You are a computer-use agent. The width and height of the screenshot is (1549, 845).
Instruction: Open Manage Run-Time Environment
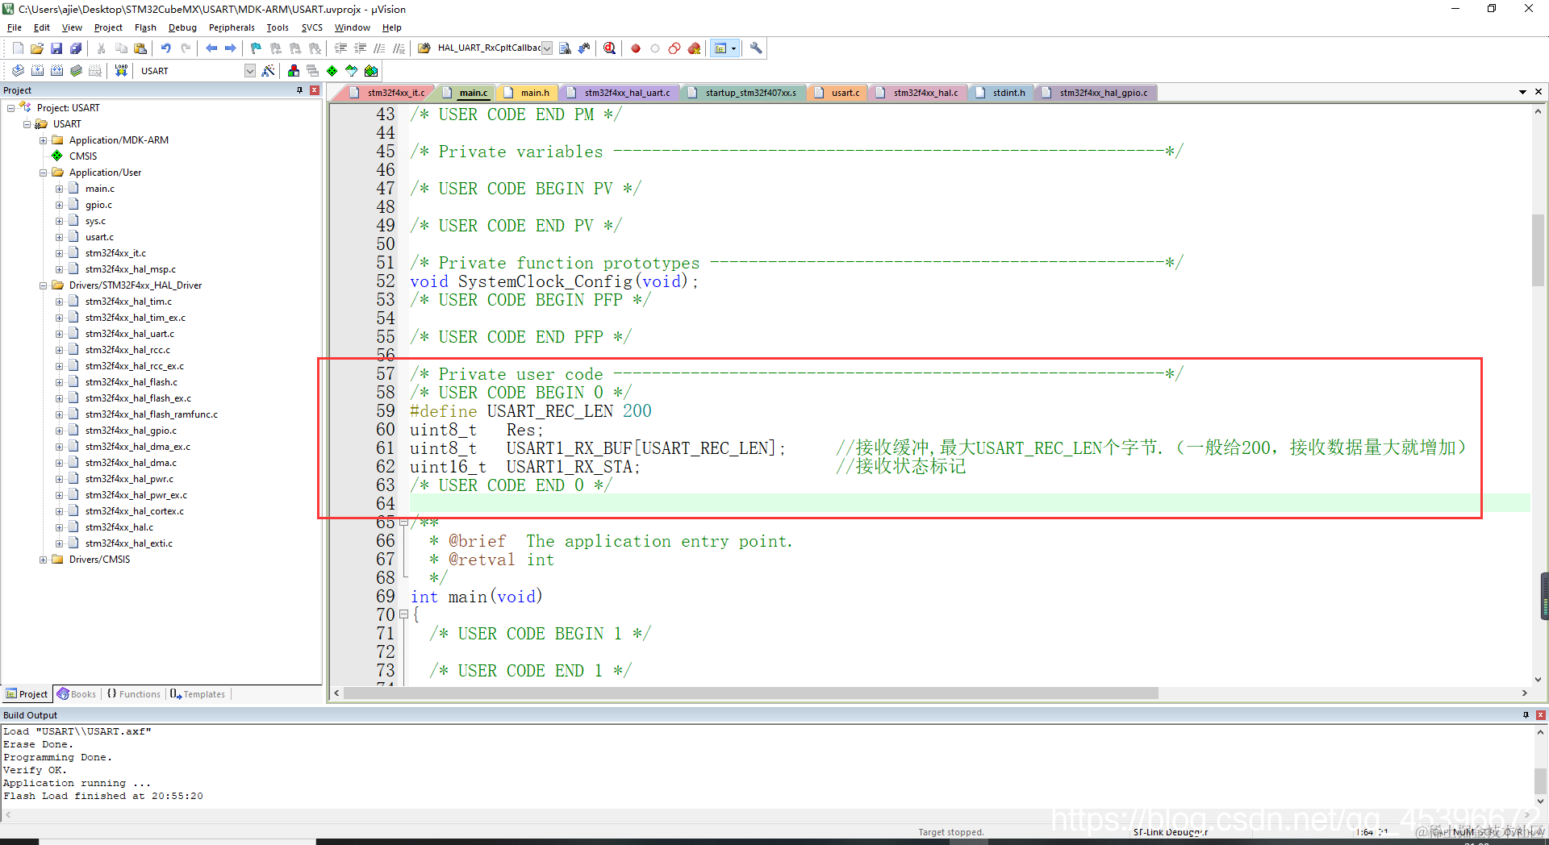pyautogui.click(x=332, y=71)
